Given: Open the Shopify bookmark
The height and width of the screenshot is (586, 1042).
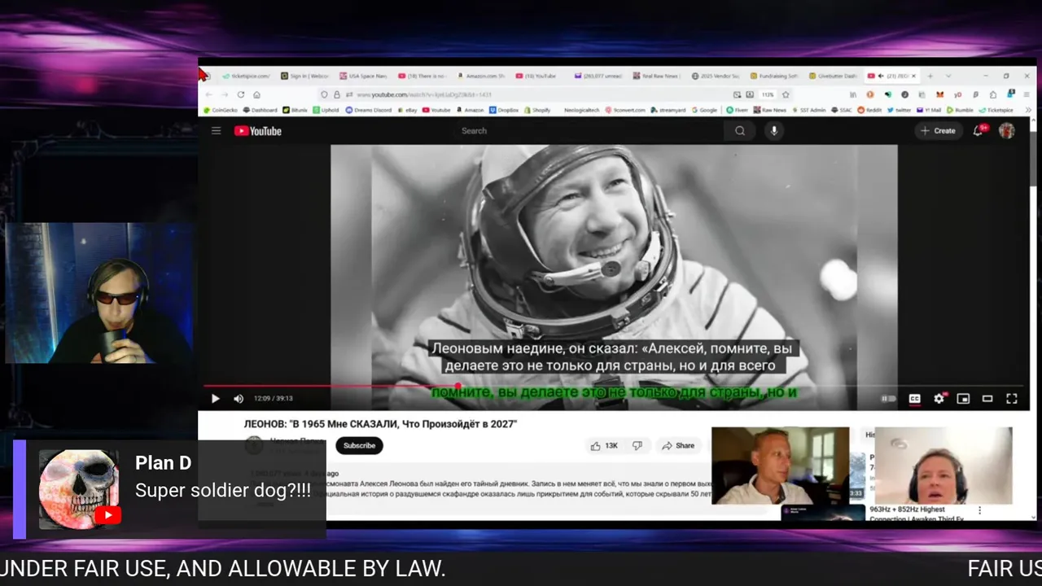Looking at the screenshot, I should coord(537,110).
